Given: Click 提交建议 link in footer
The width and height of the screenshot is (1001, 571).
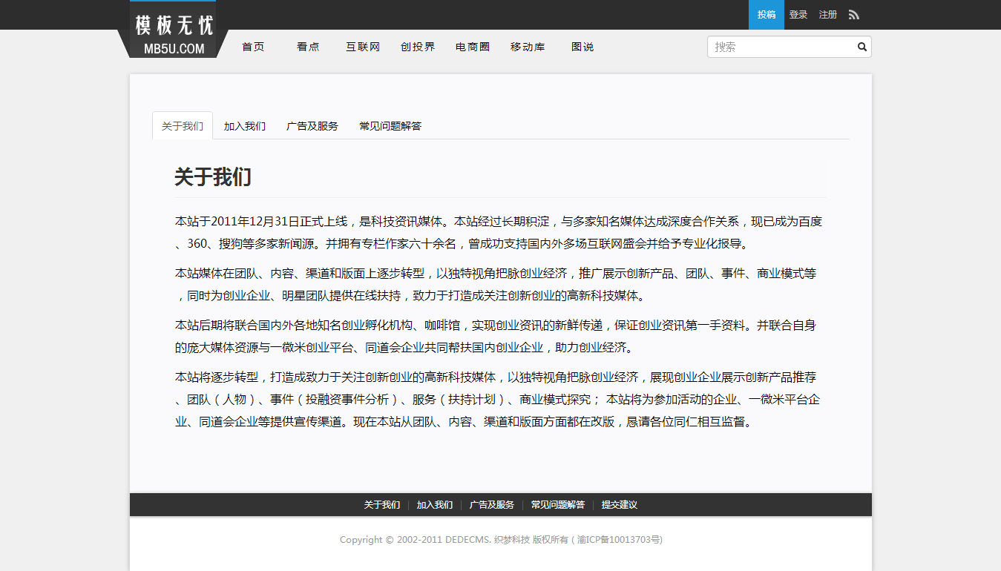Looking at the screenshot, I should tap(619, 505).
